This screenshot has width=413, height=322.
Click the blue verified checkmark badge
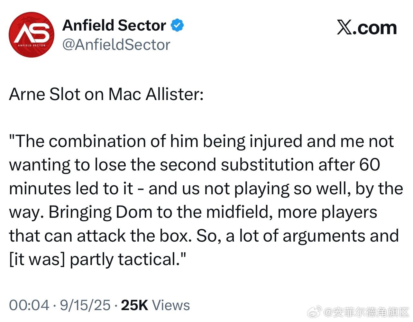(177, 25)
